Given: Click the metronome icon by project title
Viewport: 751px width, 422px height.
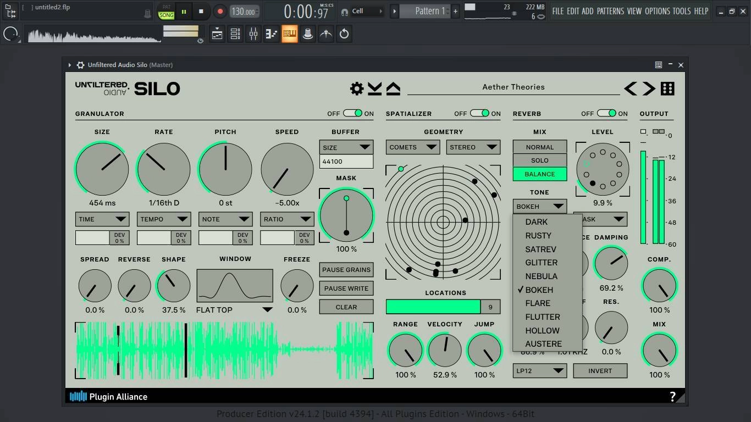Looking at the screenshot, I should tap(148, 14).
